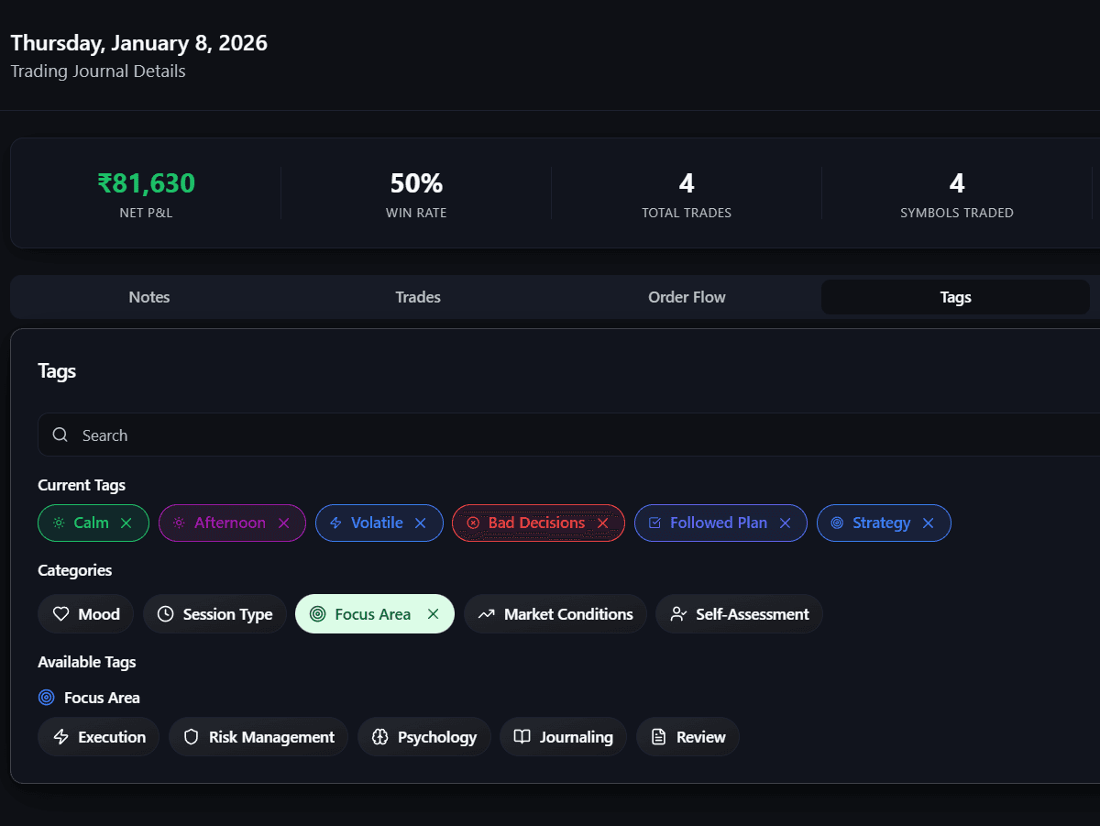Select the heart icon on the Mood category

[x=59, y=614]
